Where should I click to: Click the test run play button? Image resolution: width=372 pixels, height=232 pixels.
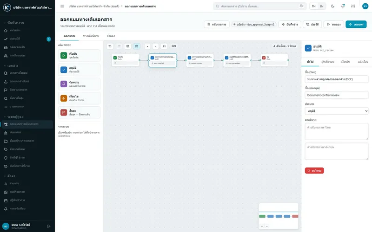click(x=334, y=25)
